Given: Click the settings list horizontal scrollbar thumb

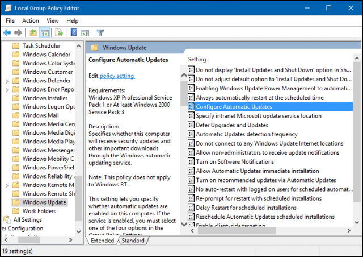Looking at the screenshot, I should click(x=237, y=230).
